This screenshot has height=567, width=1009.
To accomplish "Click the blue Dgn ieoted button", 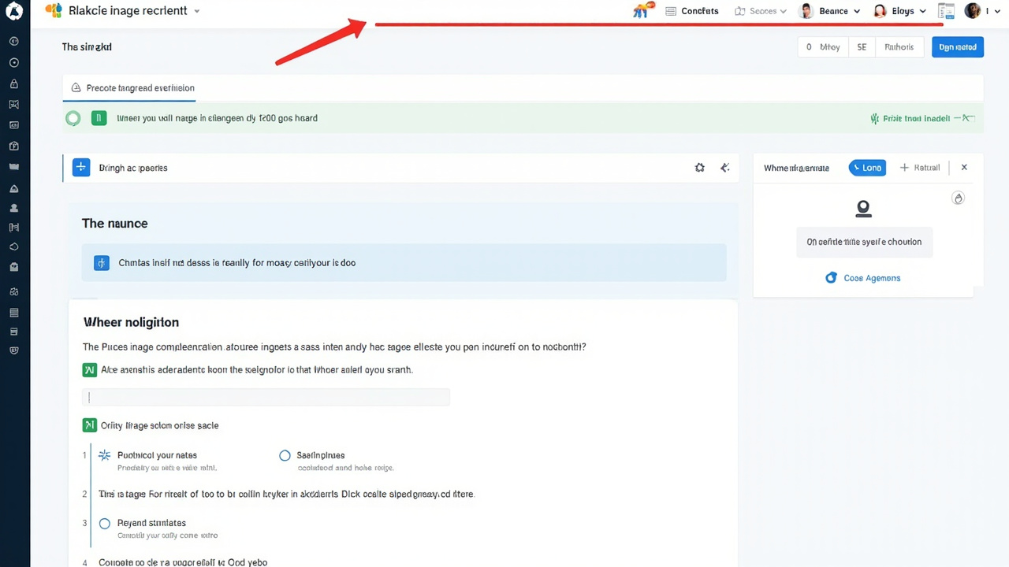I will [x=958, y=47].
